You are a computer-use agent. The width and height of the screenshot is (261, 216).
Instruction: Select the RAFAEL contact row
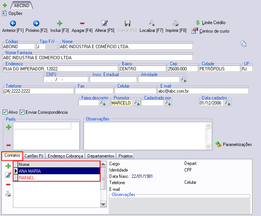[x=59, y=177]
